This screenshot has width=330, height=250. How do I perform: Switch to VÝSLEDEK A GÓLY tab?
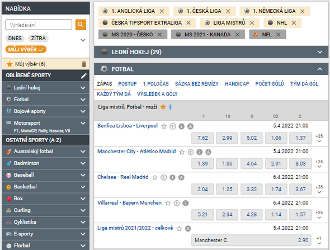pyautogui.click(x=157, y=94)
